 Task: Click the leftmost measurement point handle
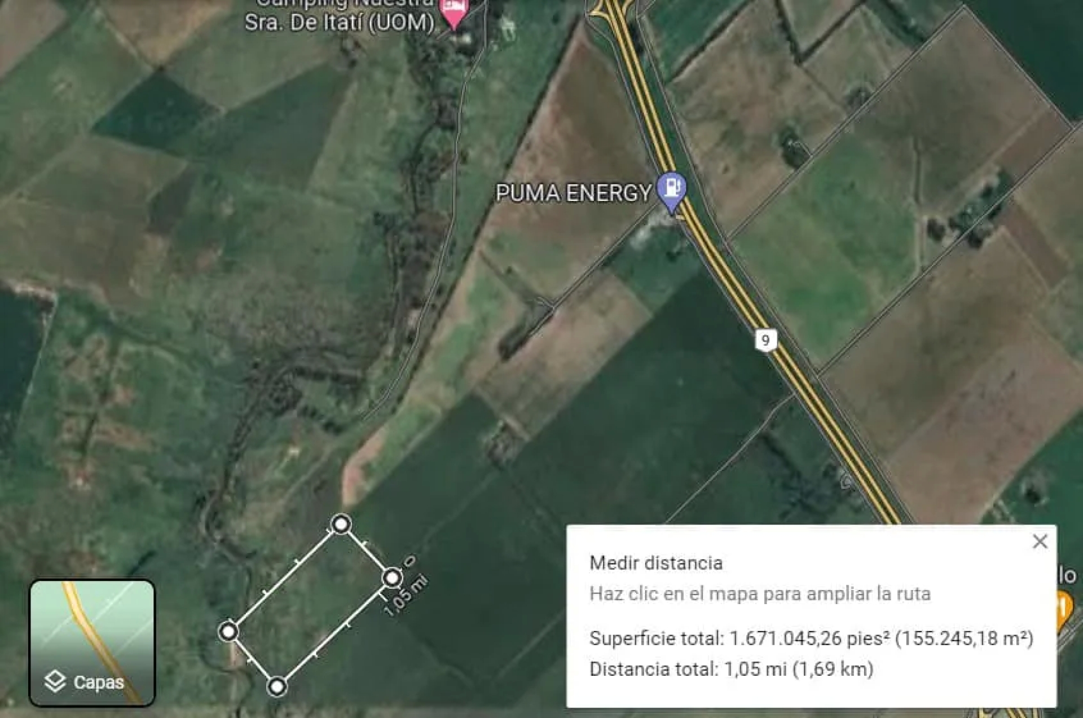[x=228, y=631]
